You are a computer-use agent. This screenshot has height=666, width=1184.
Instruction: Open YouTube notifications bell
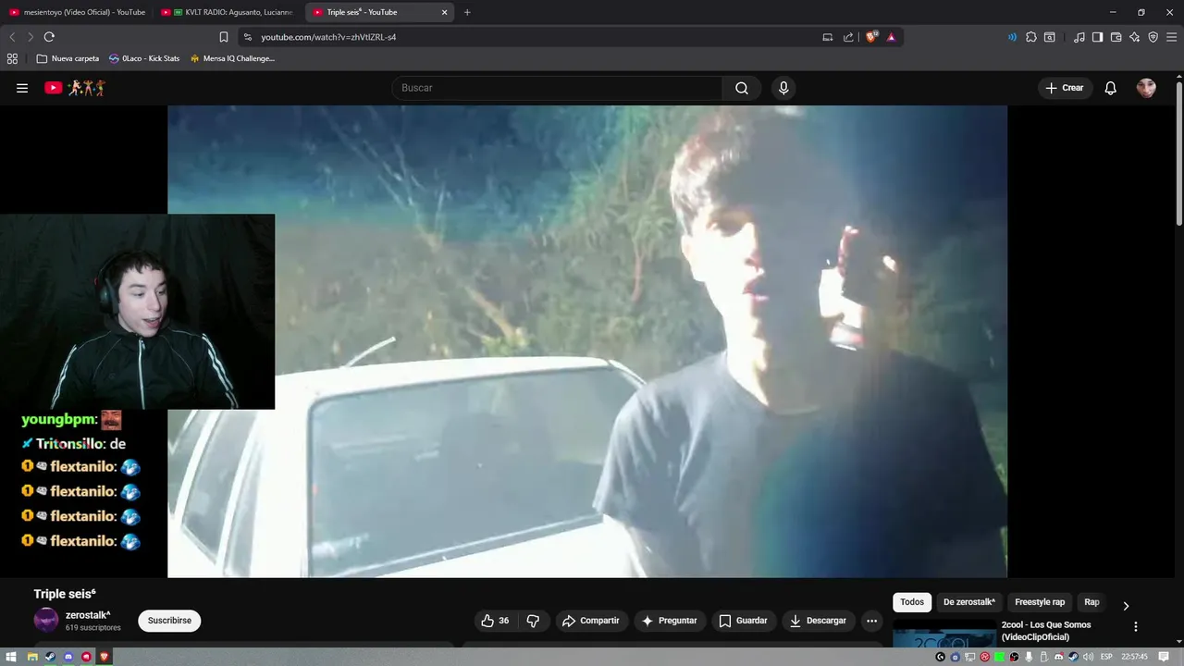click(x=1111, y=88)
